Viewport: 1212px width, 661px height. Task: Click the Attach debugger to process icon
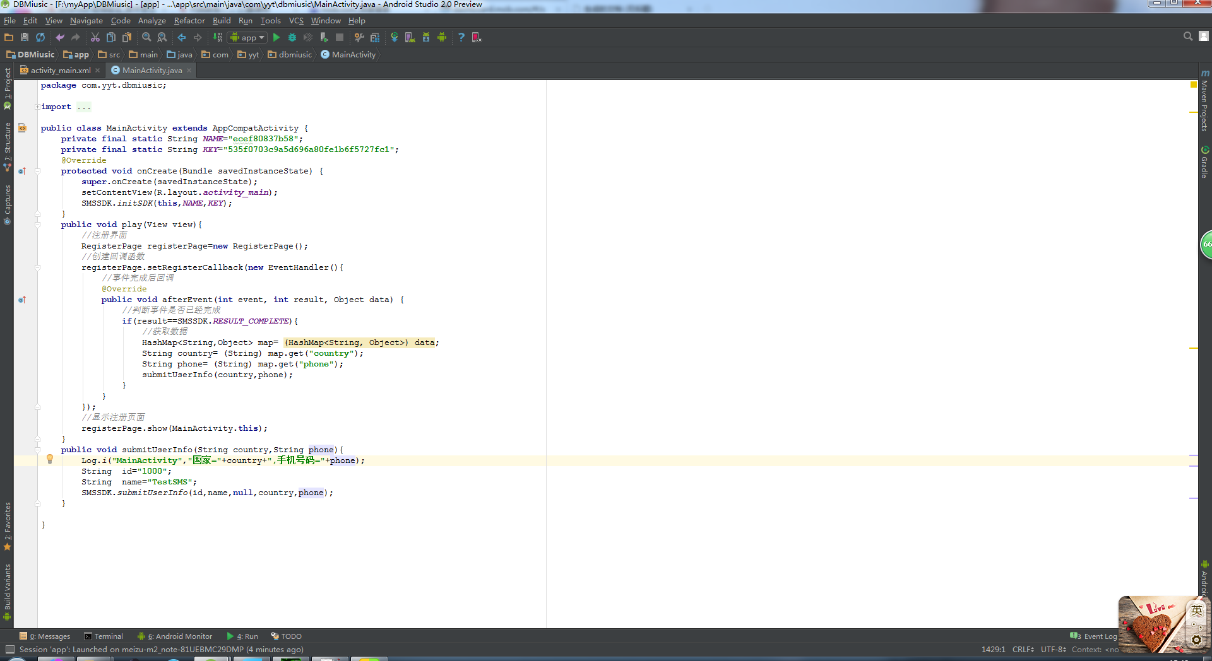click(x=324, y=37)
